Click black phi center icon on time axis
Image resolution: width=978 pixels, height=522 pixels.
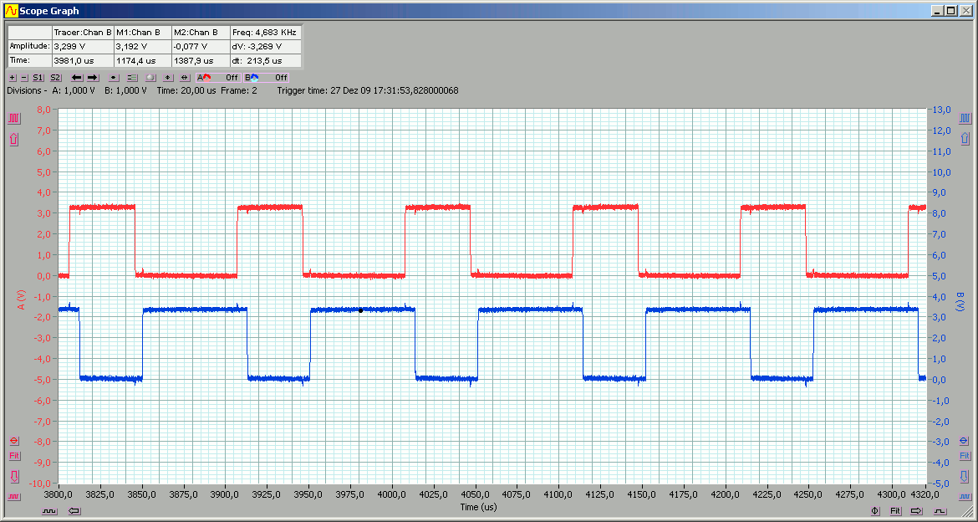click(x=875, y=511)
